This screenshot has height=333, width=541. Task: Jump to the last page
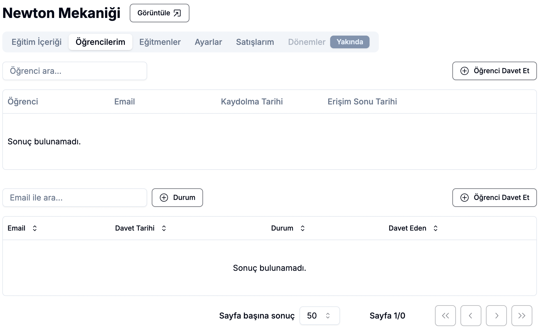click(x=522, y=316)
